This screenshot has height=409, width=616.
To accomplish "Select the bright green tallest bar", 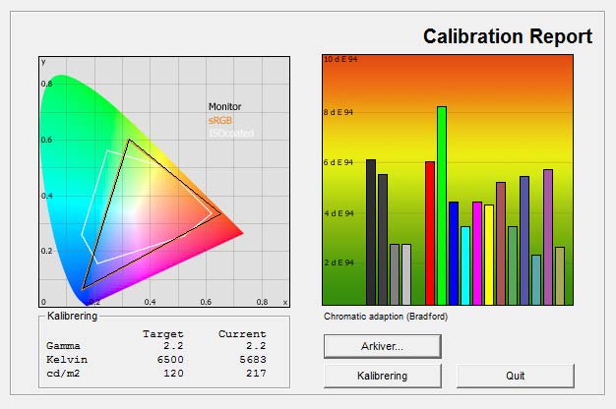I will tap(442, 205).
